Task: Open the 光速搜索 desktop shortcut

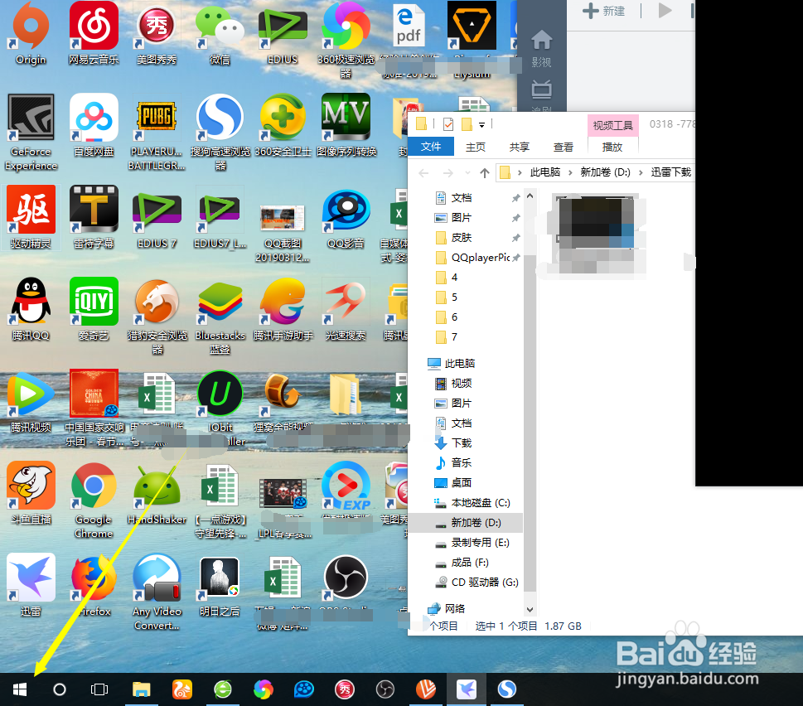Action: pyautogui.click(x=346, y=309)
